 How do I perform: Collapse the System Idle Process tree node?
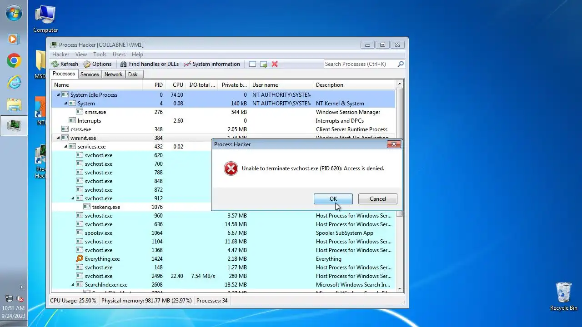58,95
